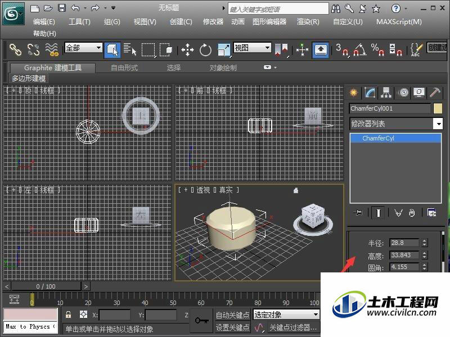This screenshot has width=450, height=337.
Task: Switch to the 对象绘制 ribbon tab
Action: (223, 68)
